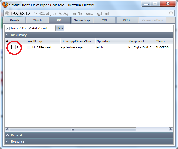The image size is (178, 149).
Task: Open the WSDL tab
Action: tap(127, 20)
